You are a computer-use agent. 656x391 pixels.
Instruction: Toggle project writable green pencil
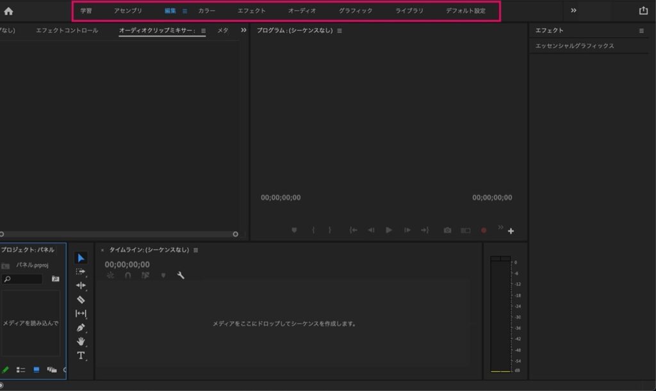coord(5,370)
